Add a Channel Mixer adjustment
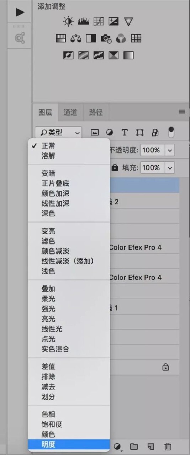The image size is (190, 455). (121, 38)
